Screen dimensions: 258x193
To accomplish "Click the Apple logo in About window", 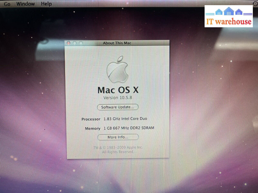I will 118,69.
